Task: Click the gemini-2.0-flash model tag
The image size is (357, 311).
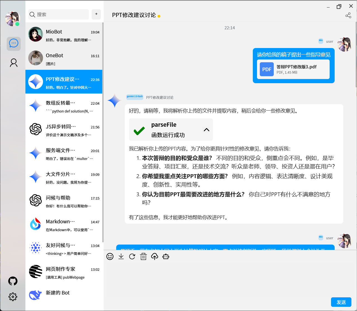Action: (135, 97)
